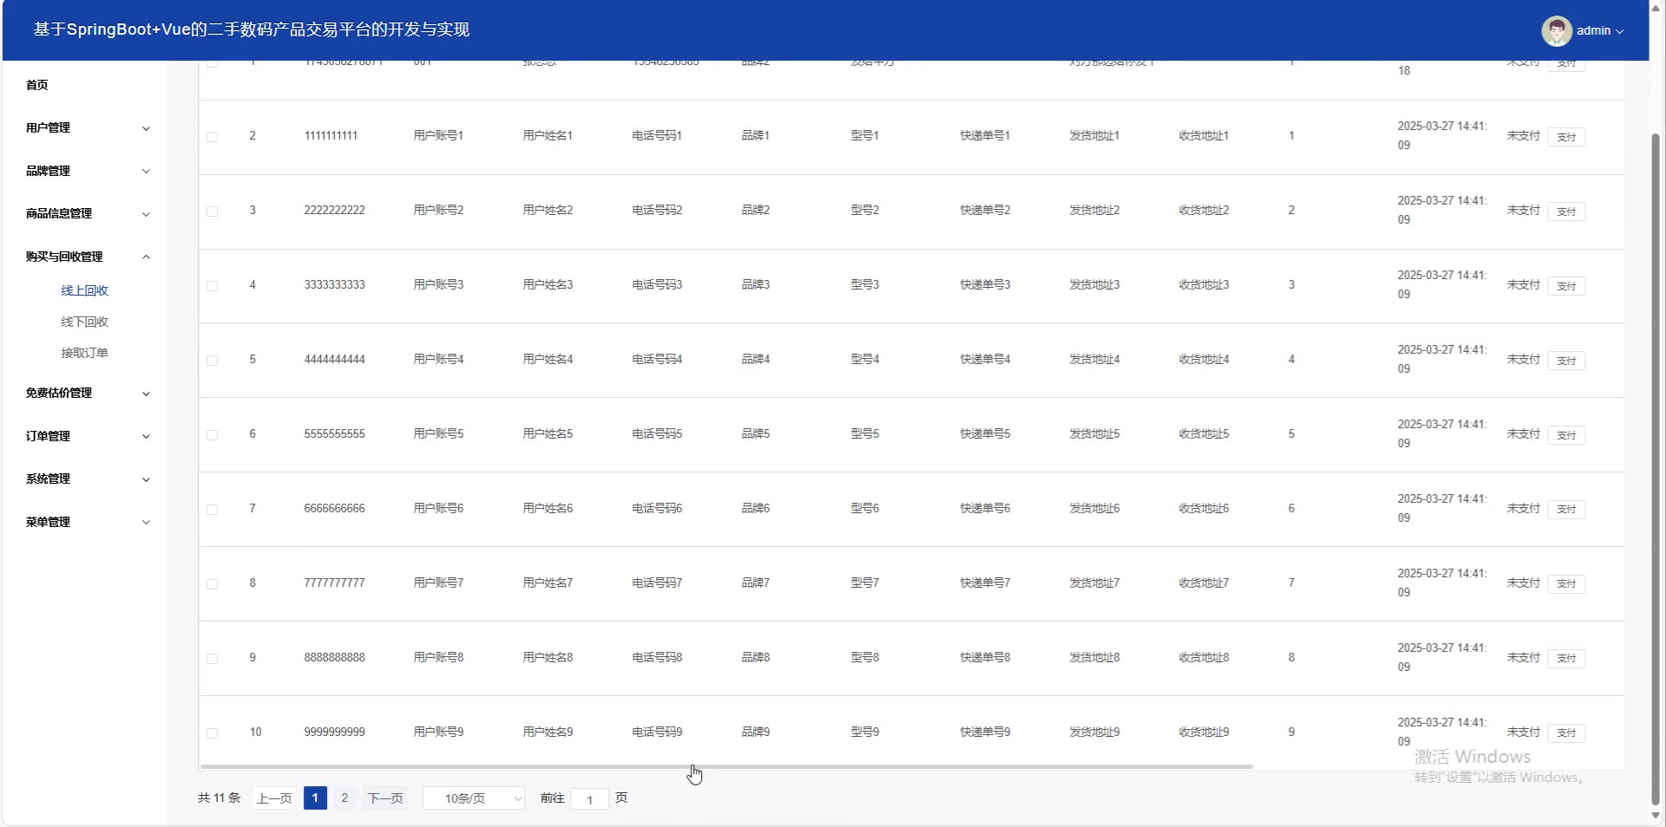Tick the checkbox for order 1111111111

click(213, 137)
